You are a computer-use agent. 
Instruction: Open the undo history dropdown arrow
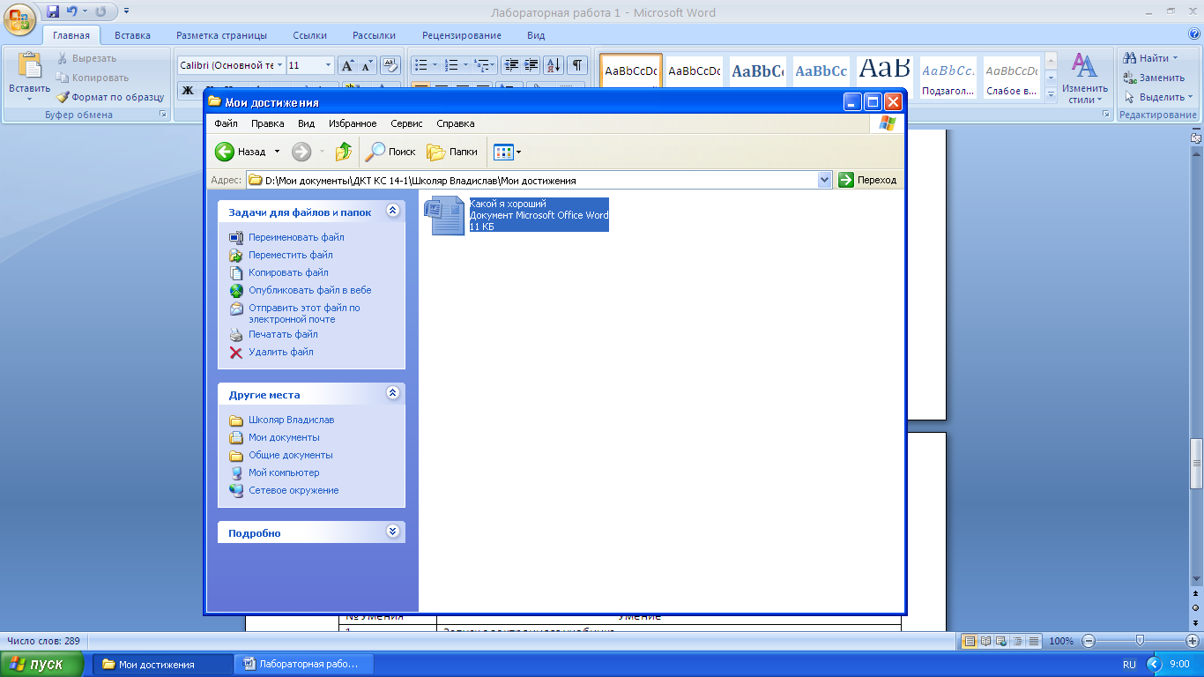pos(85,11)
